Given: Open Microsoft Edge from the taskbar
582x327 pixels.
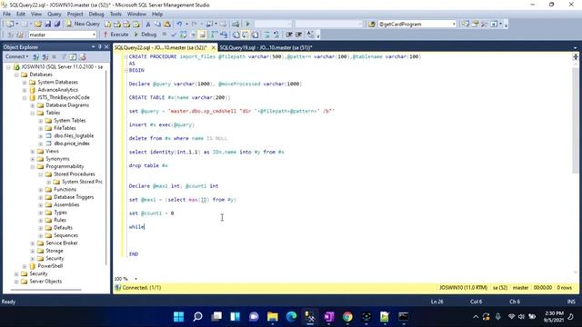Looking at the screenshot, I should pyautogui.click(x=291, y=317).
